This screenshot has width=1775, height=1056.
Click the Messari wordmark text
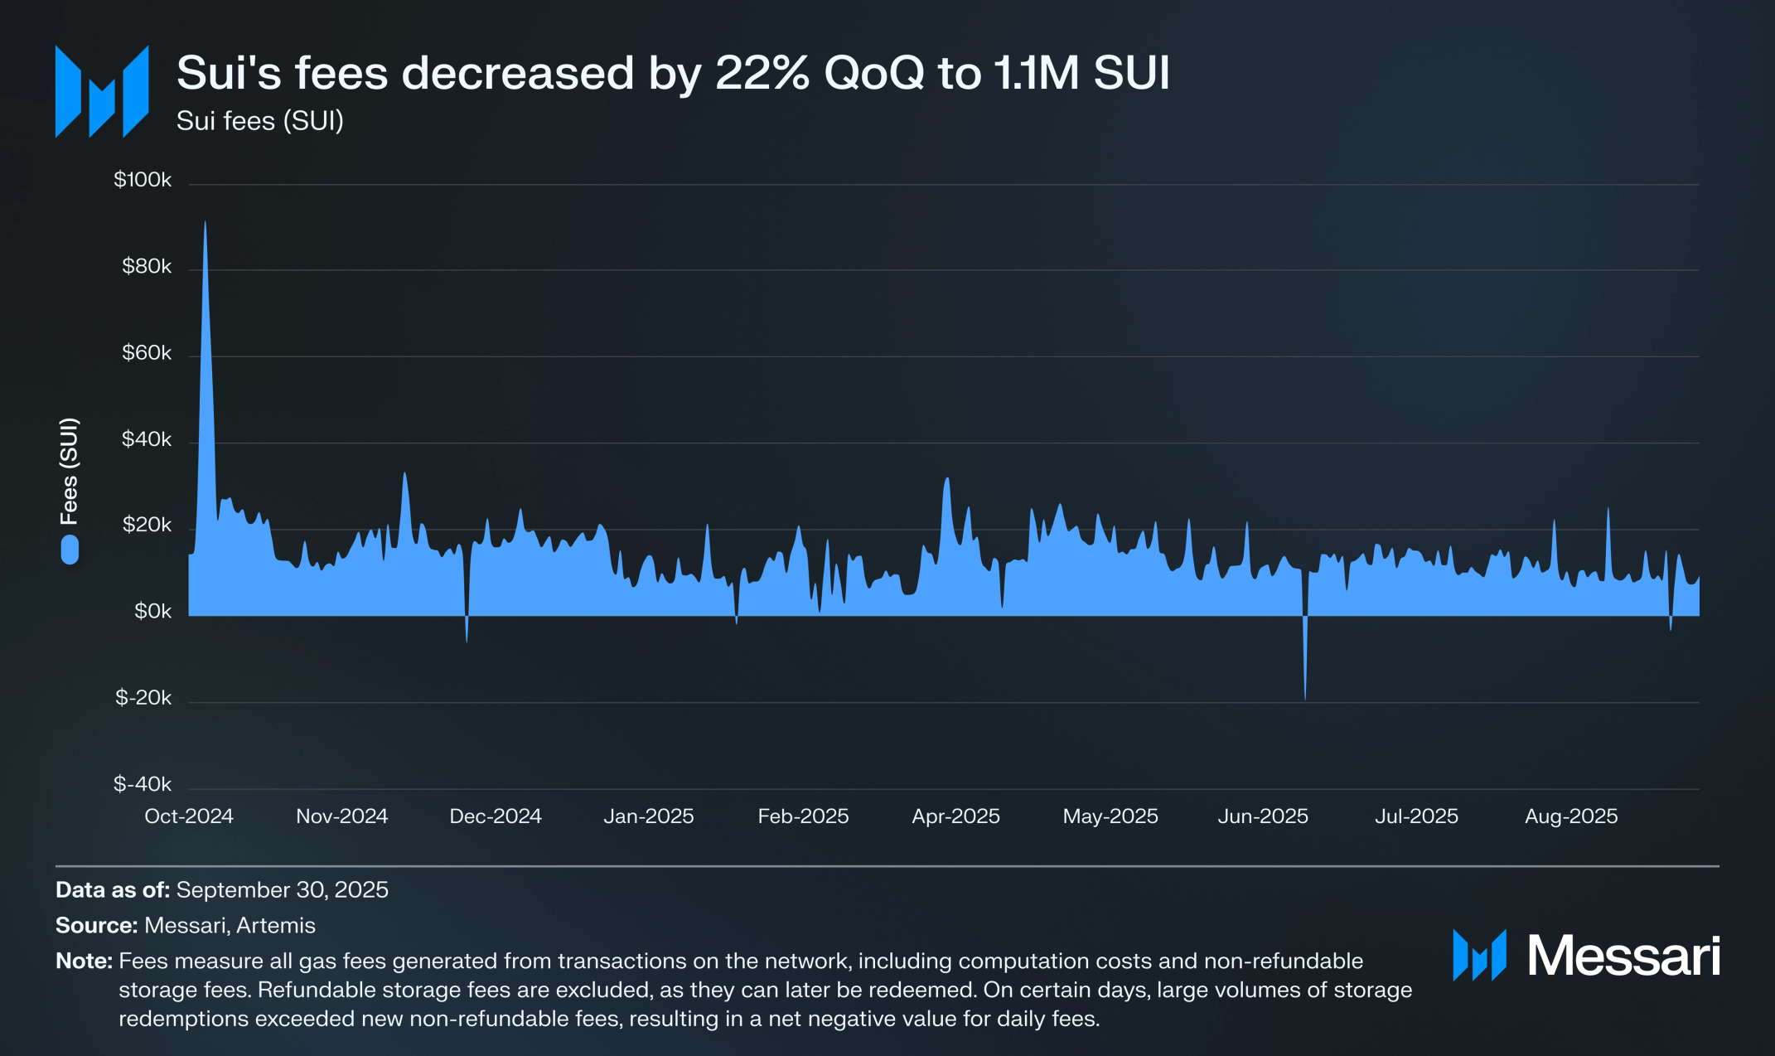1623,956
